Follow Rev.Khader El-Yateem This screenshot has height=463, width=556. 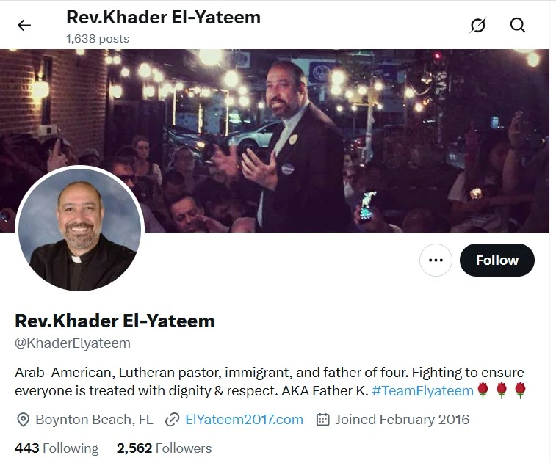coord(497,260)
